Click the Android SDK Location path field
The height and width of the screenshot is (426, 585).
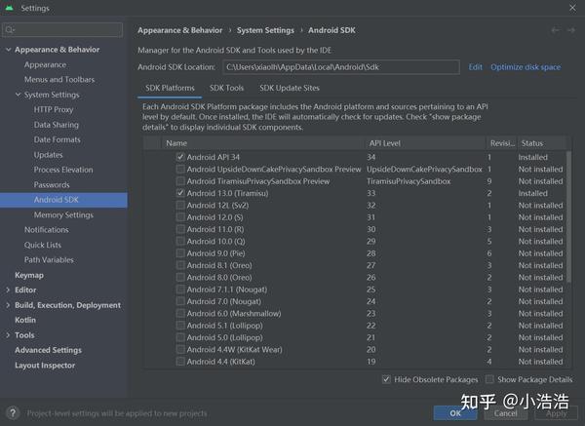pyautogui.click(x=340, y=67)
